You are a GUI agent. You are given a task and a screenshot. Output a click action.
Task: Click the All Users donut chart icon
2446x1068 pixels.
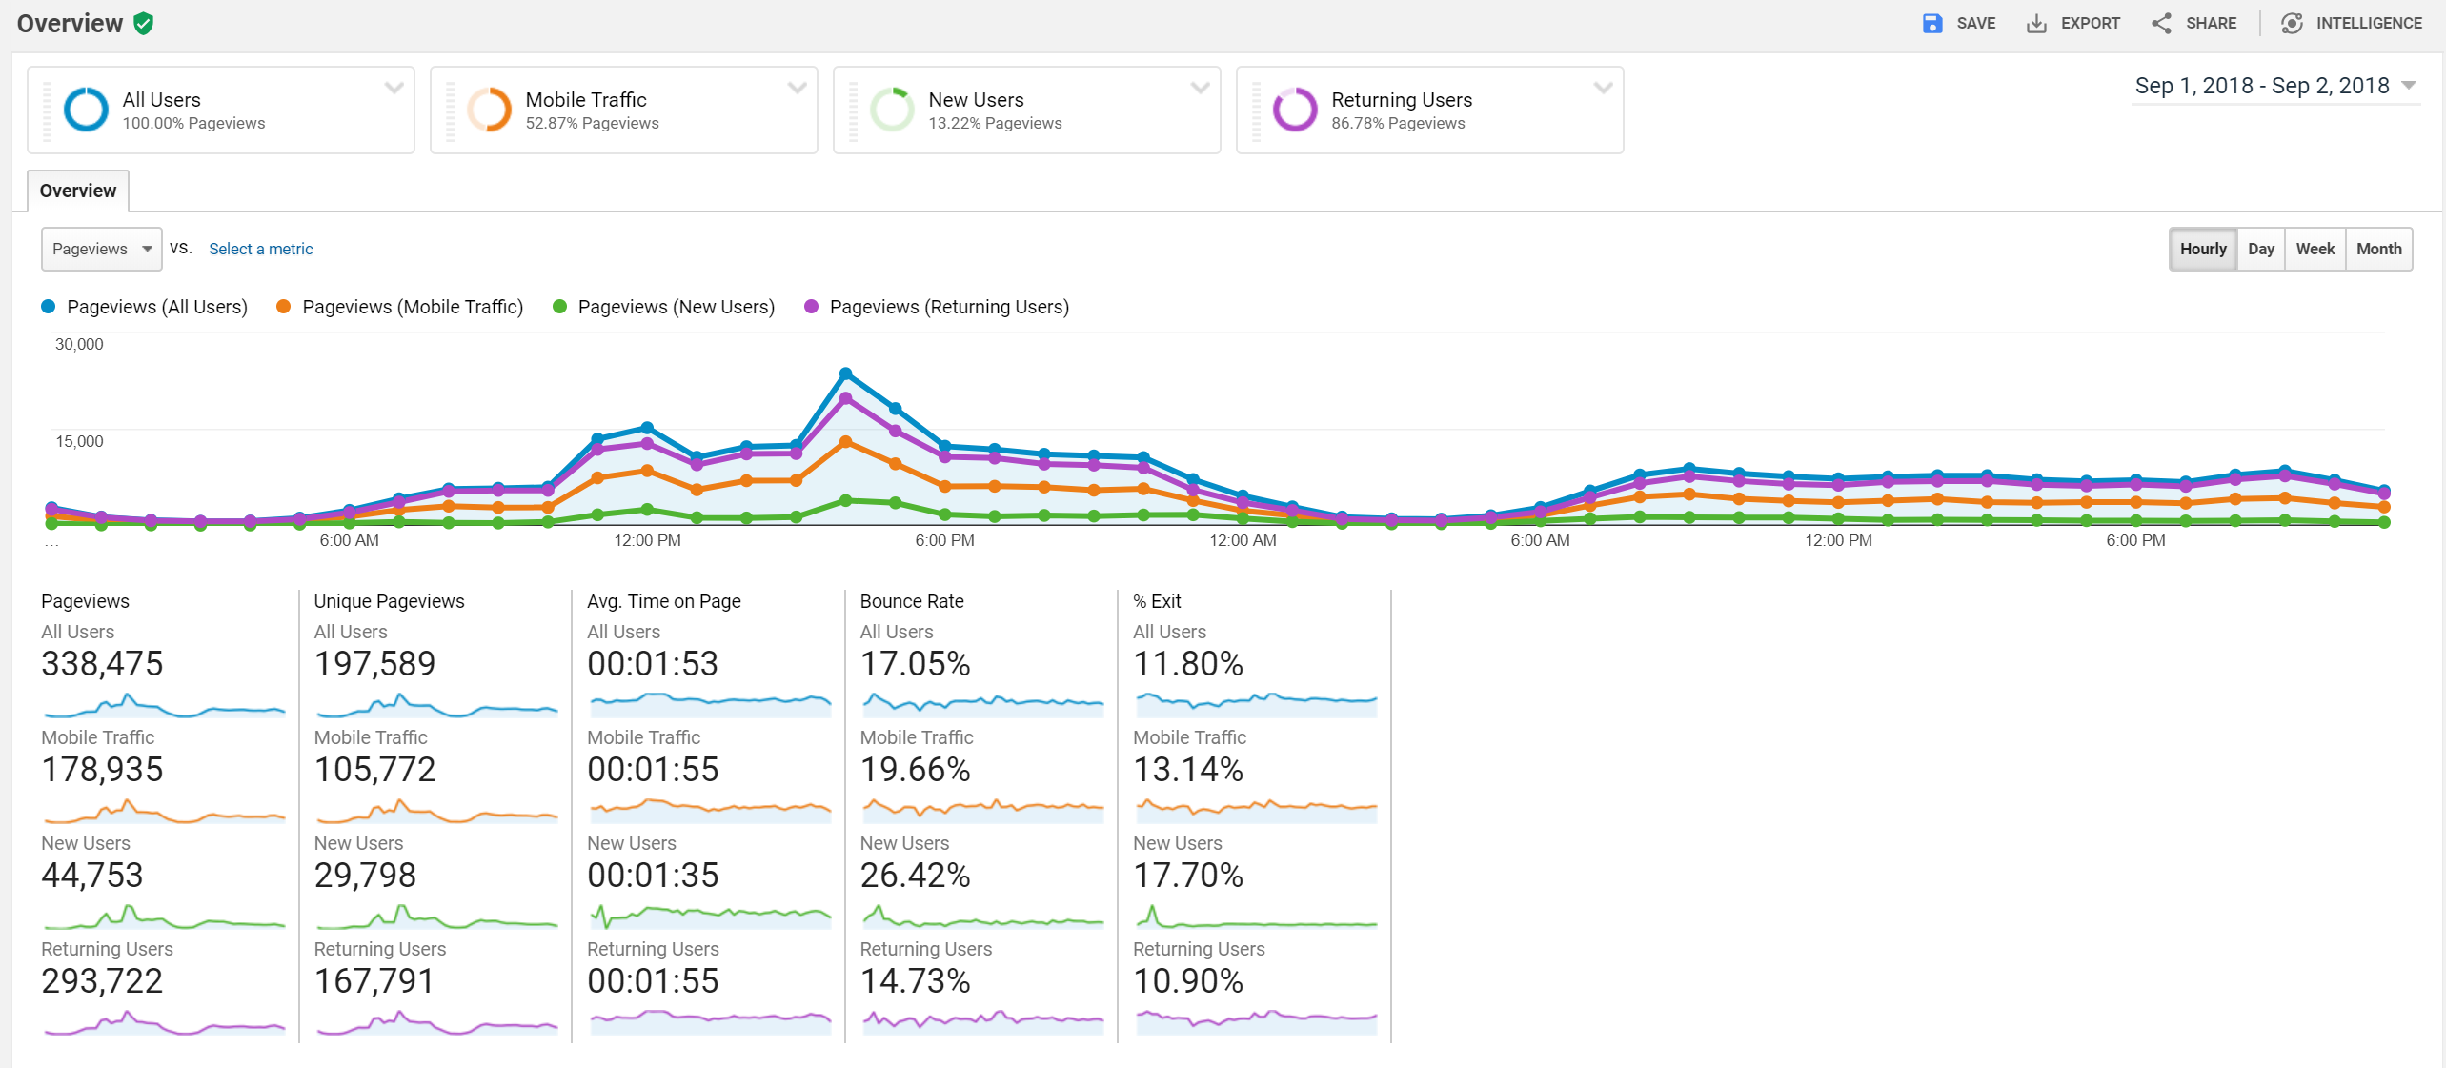[x=85, y=109]
